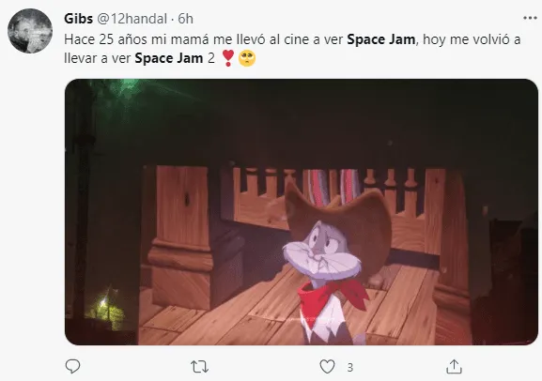Select bold Space Jam before the 2
542x381 pixels.
169,58
